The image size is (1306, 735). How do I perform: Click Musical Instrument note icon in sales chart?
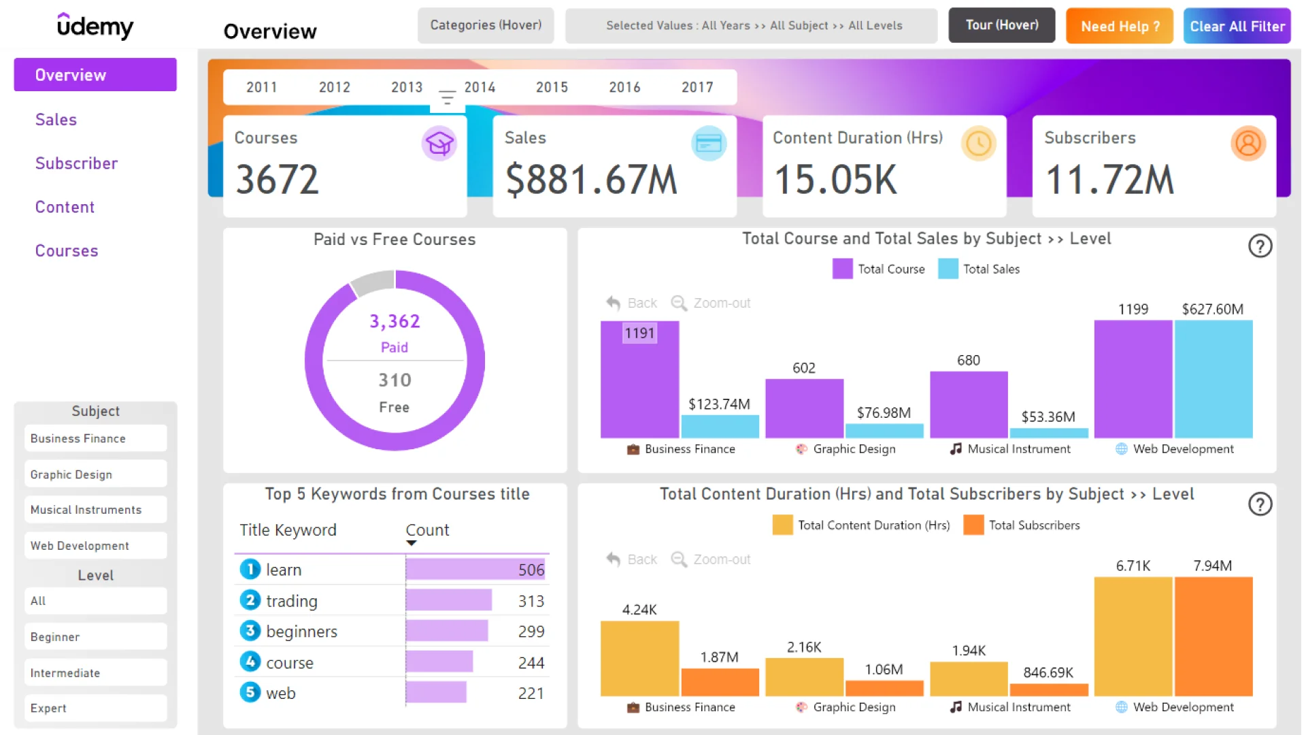pos(956,449)
